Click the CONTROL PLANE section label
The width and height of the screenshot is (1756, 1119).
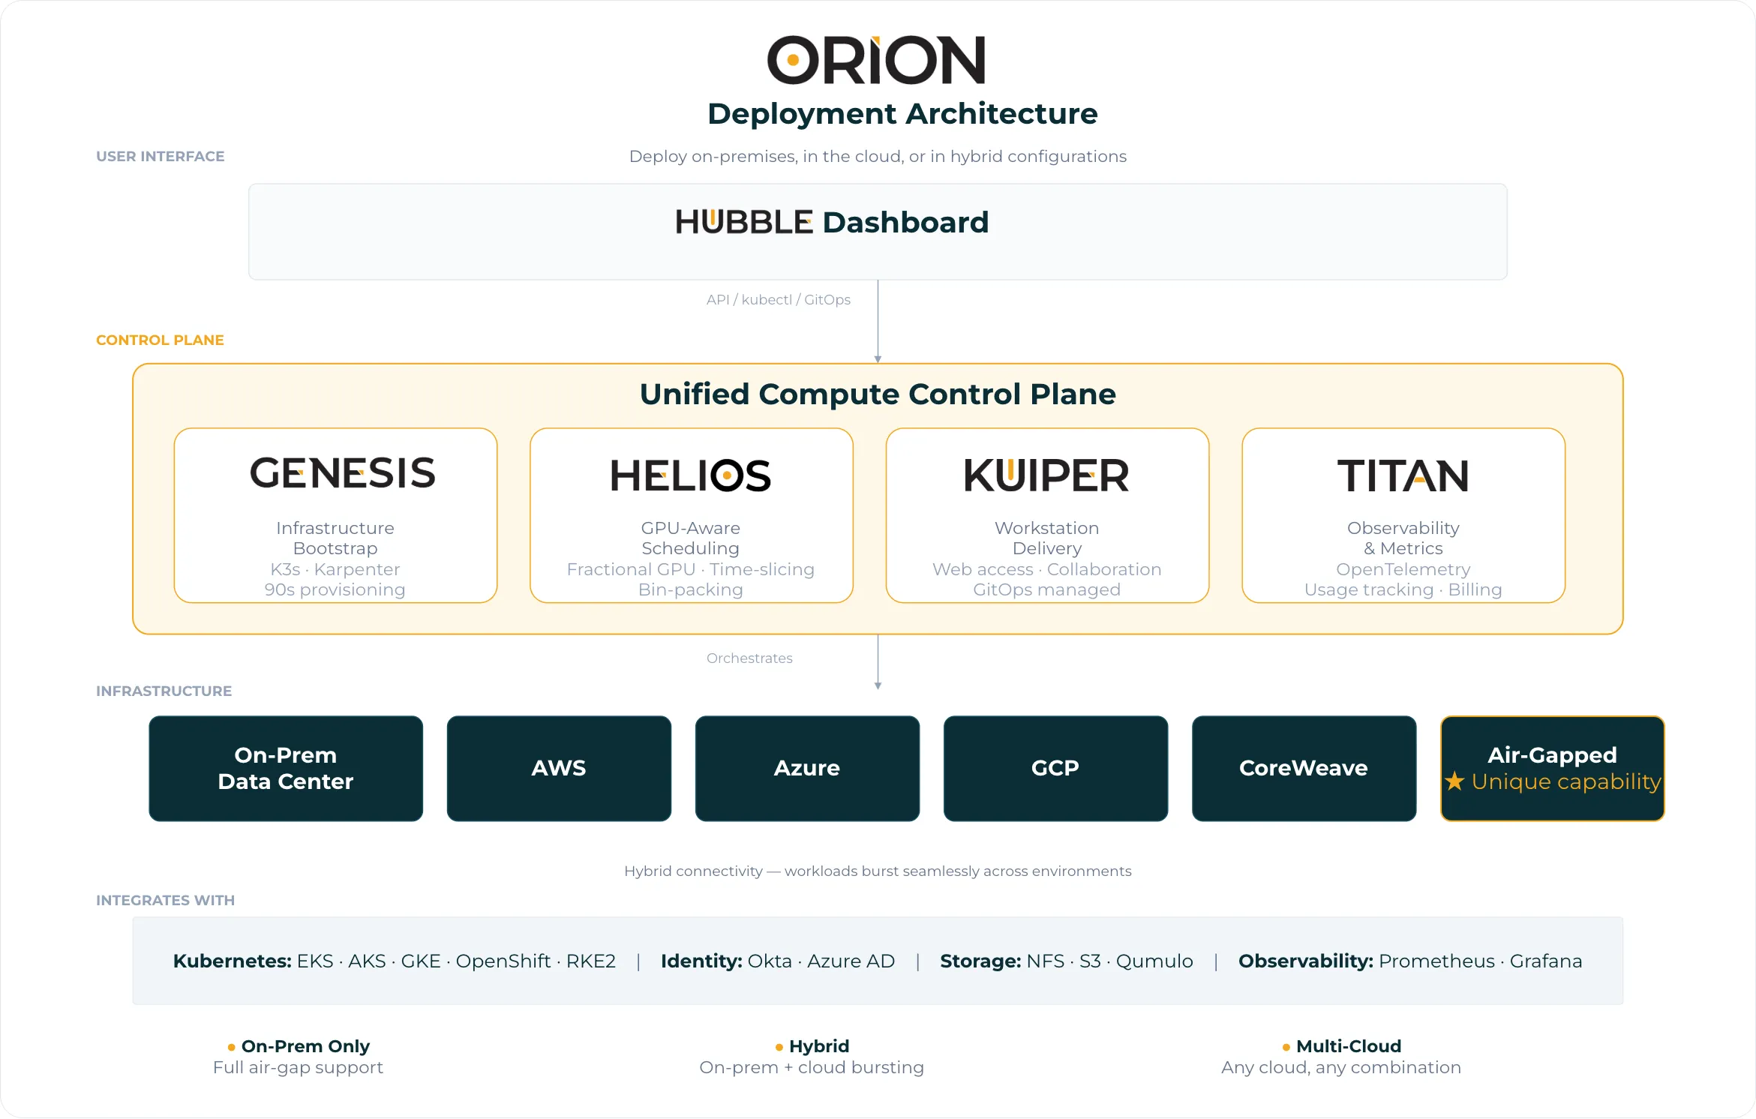[x=160, y=340]
